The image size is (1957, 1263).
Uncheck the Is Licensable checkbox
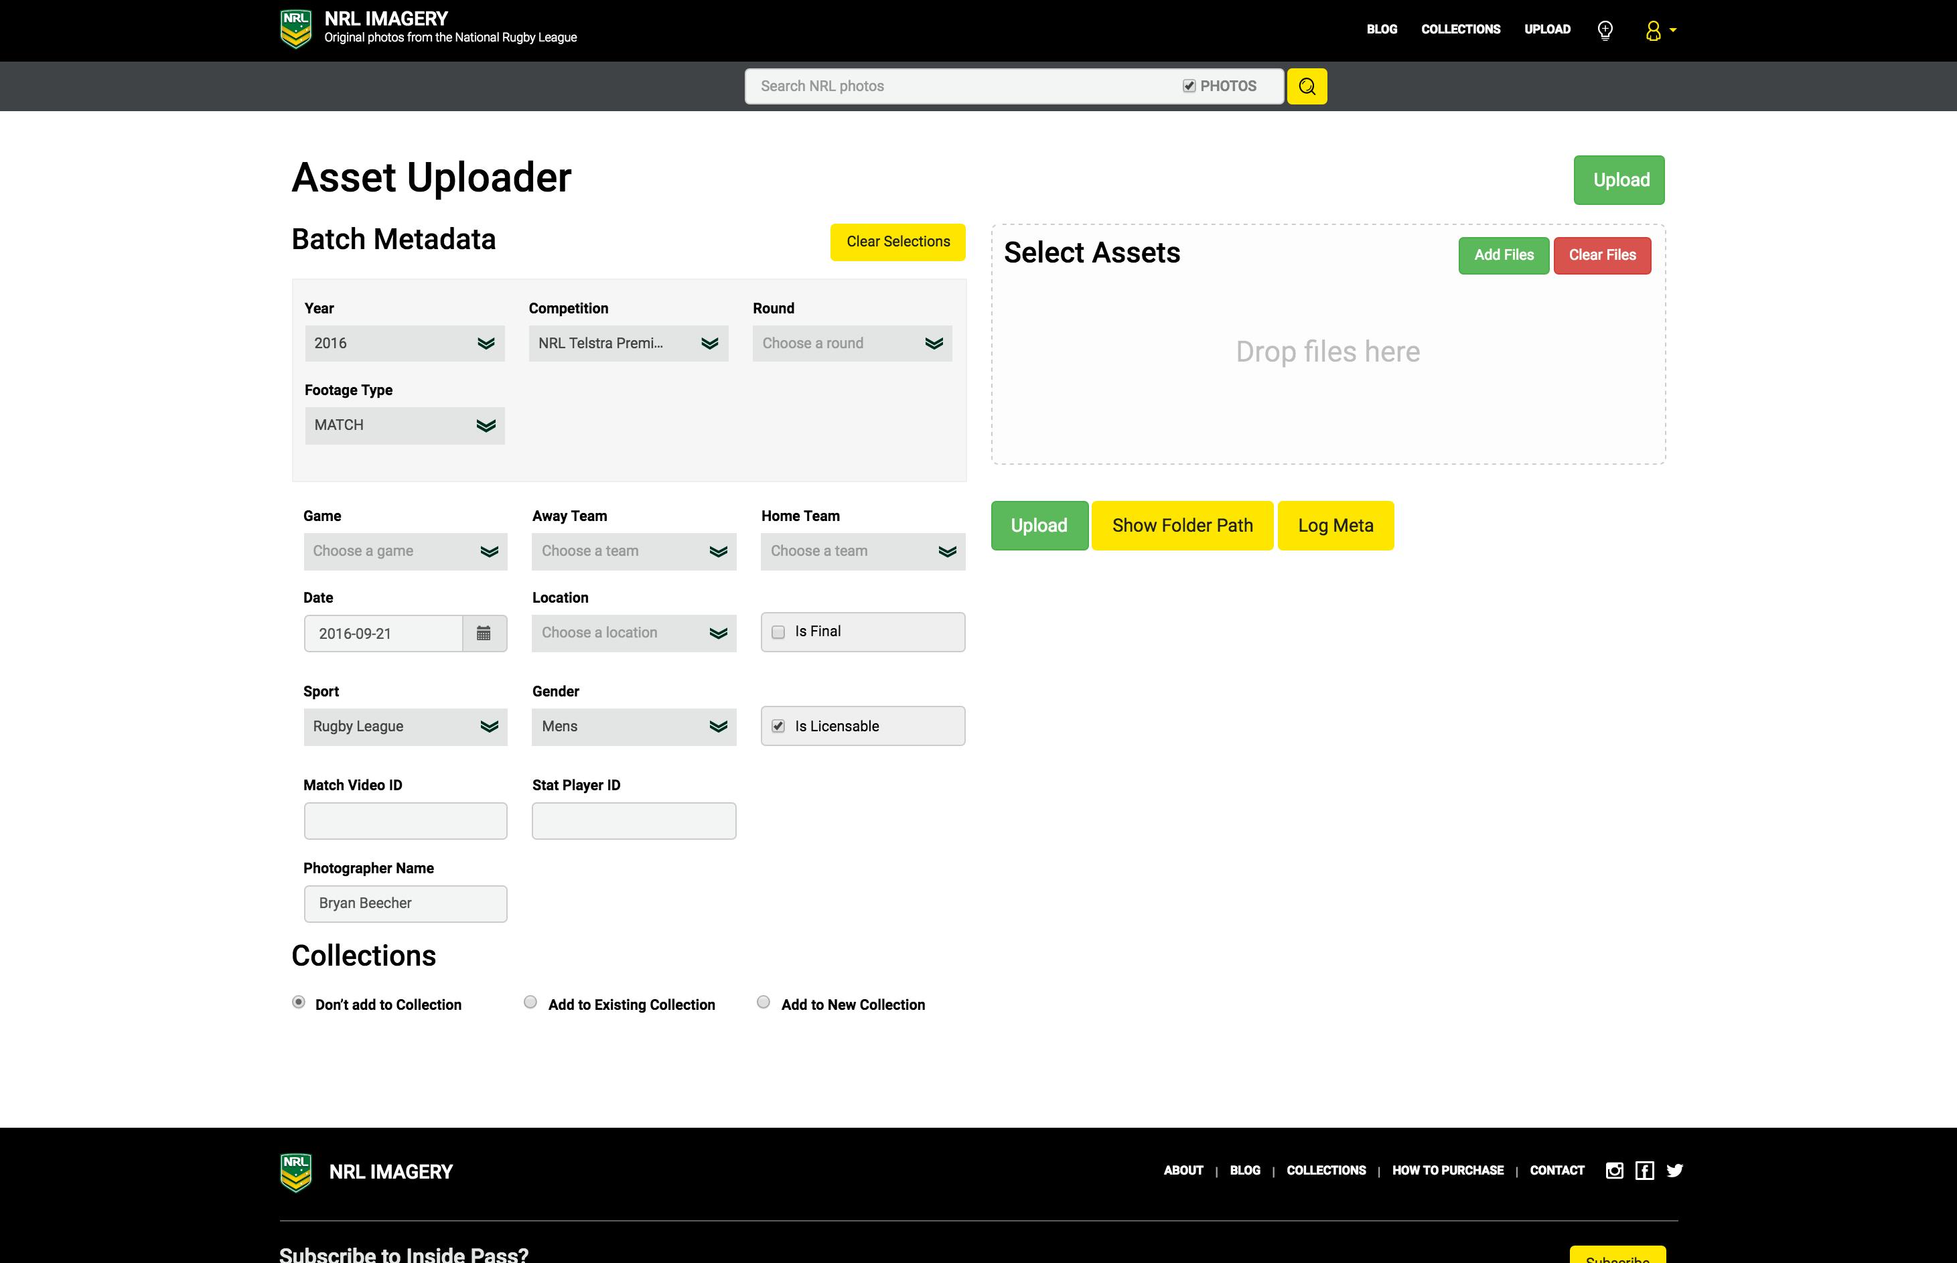tap(778, 725)
